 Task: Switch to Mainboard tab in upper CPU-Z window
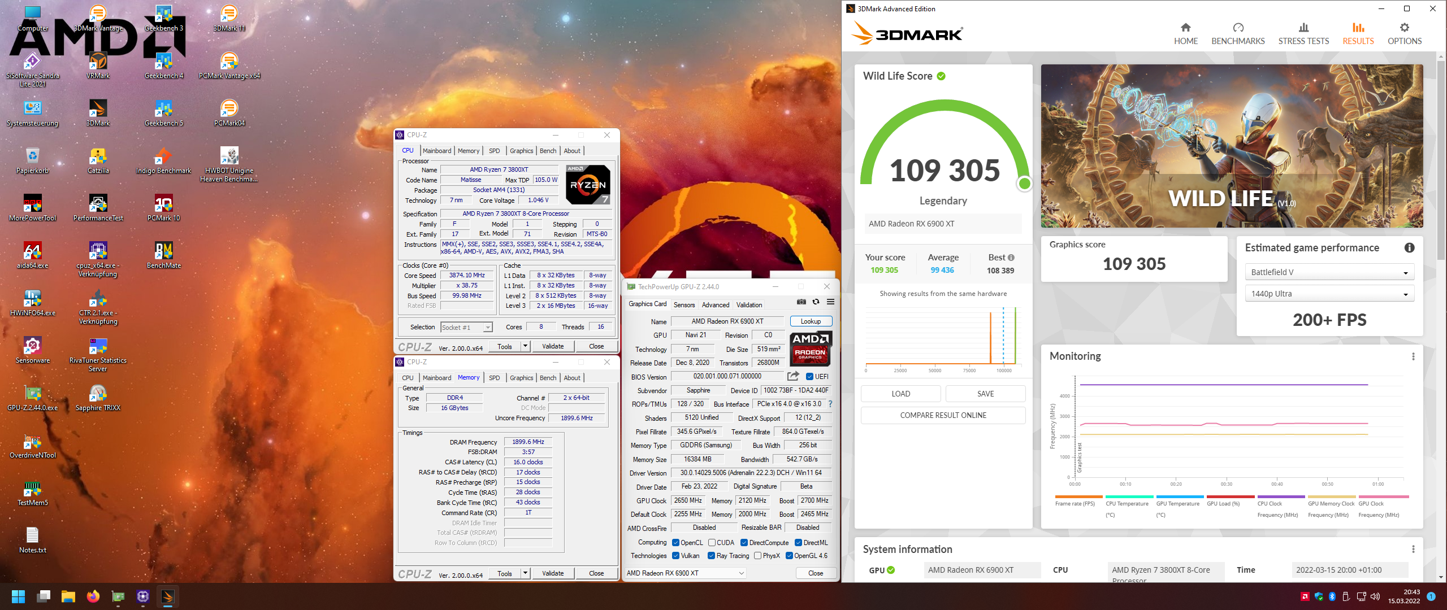coord(437,151)
